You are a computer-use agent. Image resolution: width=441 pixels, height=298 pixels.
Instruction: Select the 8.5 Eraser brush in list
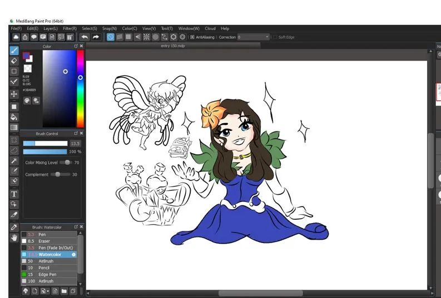[x=49, y=241]
